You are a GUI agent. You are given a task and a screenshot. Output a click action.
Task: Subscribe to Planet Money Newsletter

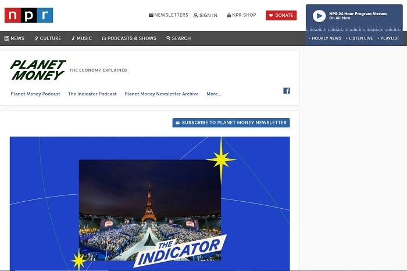[x=231, y=123]
